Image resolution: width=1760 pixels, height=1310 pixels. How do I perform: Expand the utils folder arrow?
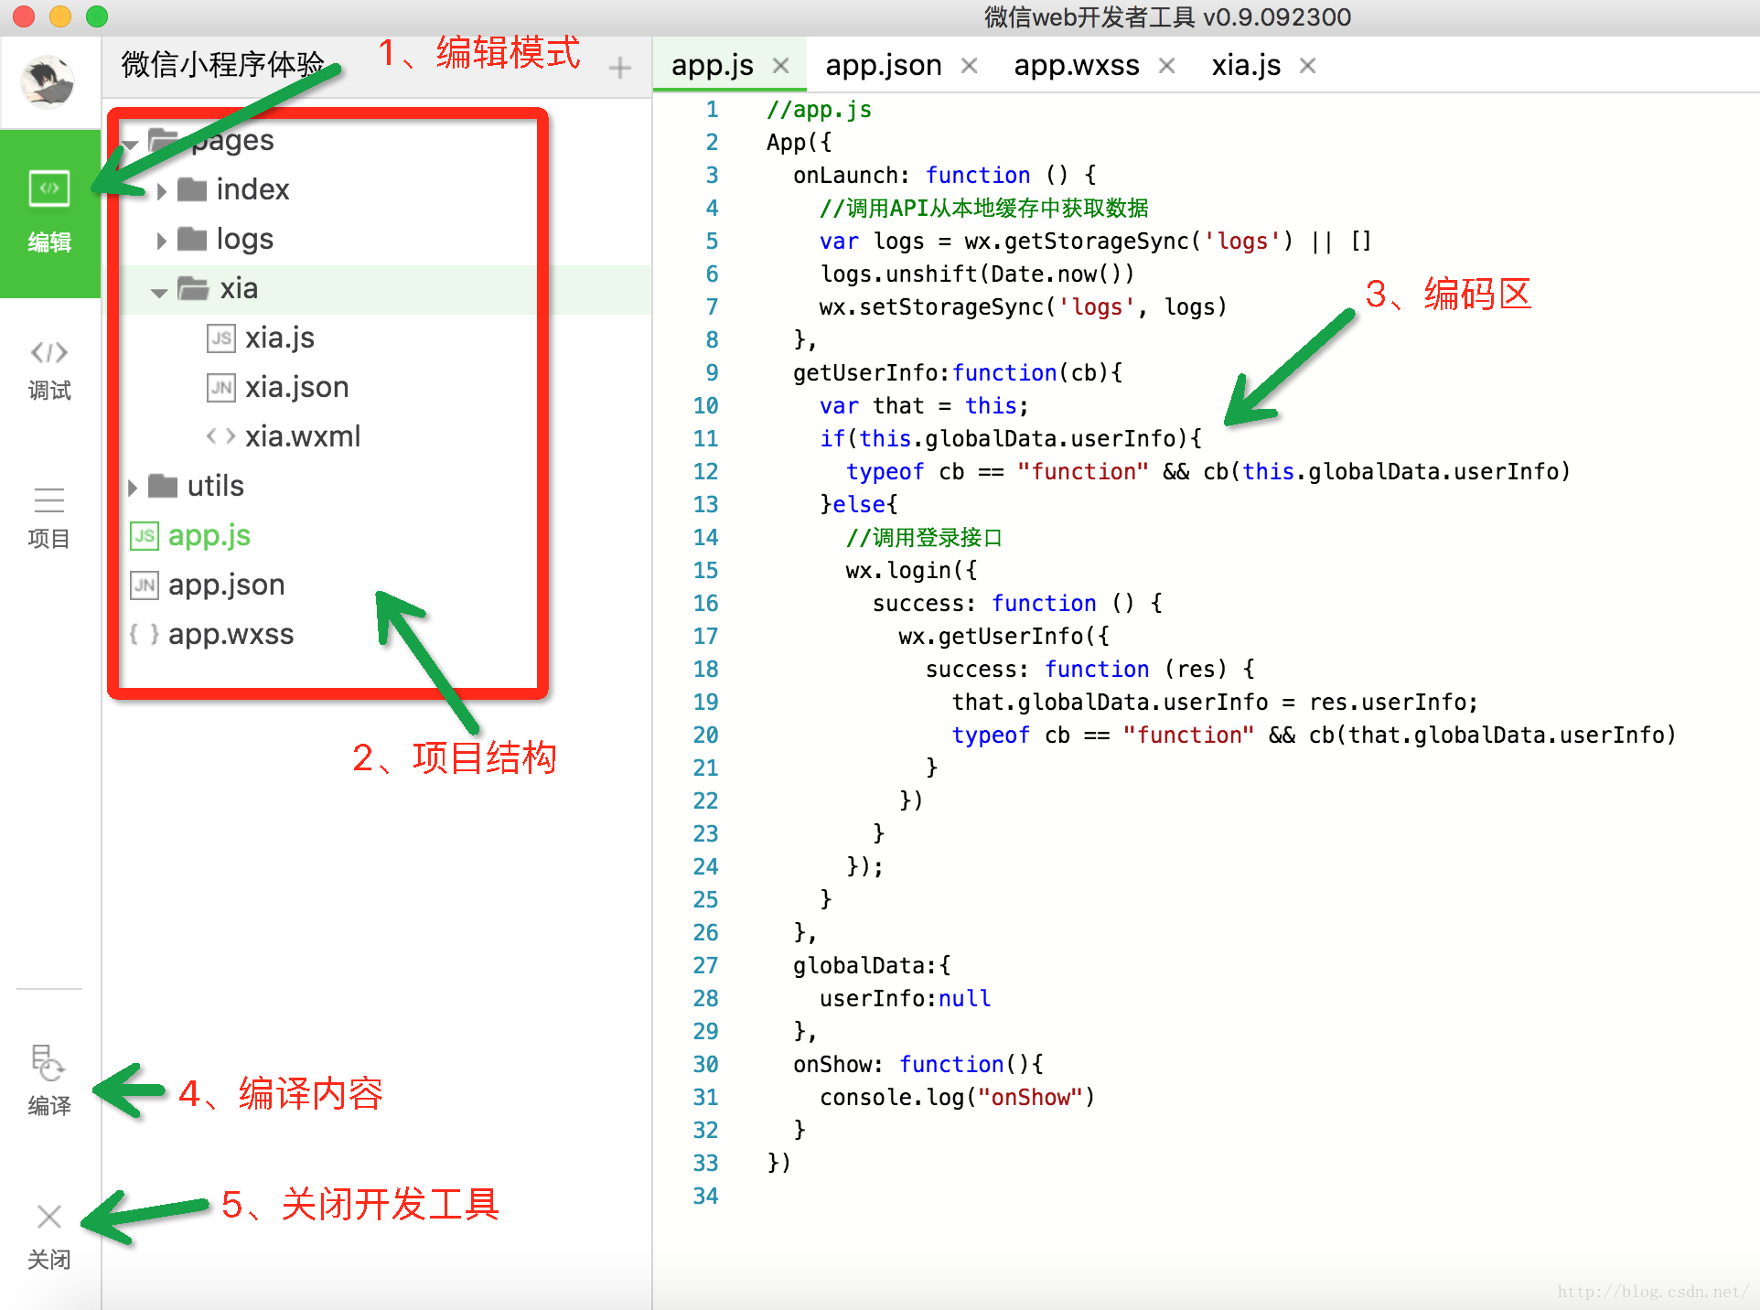[x=133, y=487]
